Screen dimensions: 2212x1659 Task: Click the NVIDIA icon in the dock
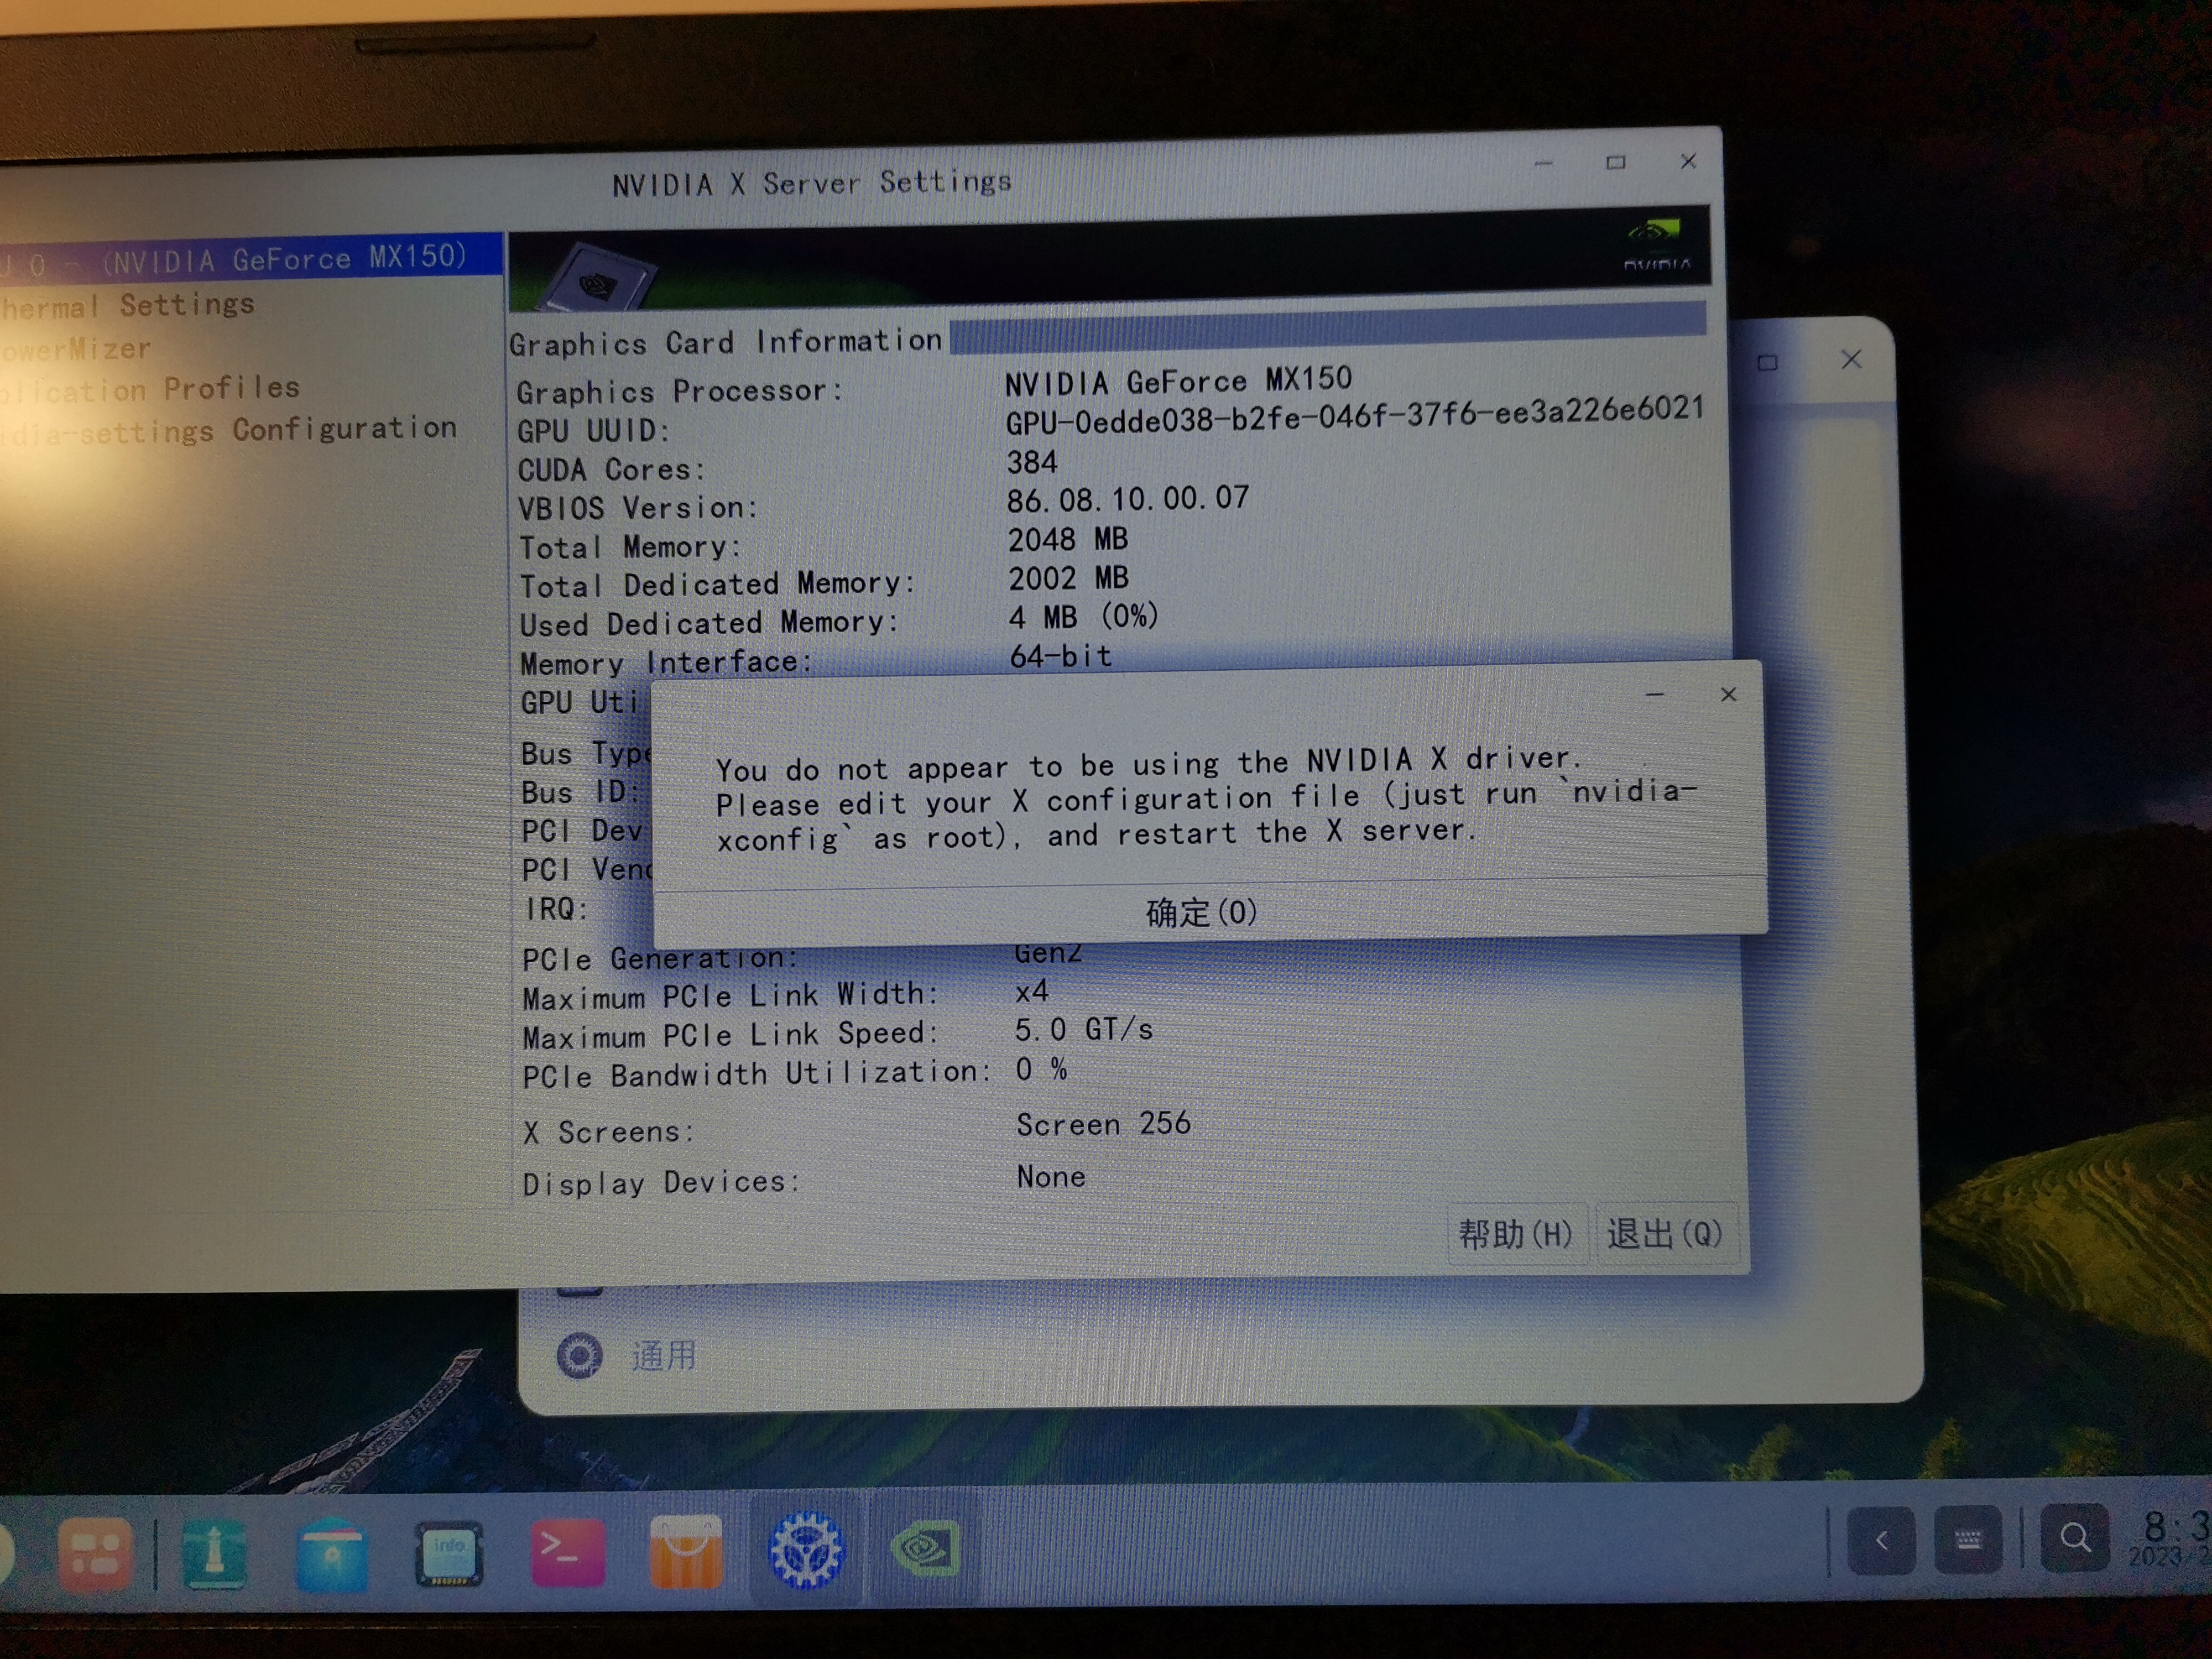926,1549
